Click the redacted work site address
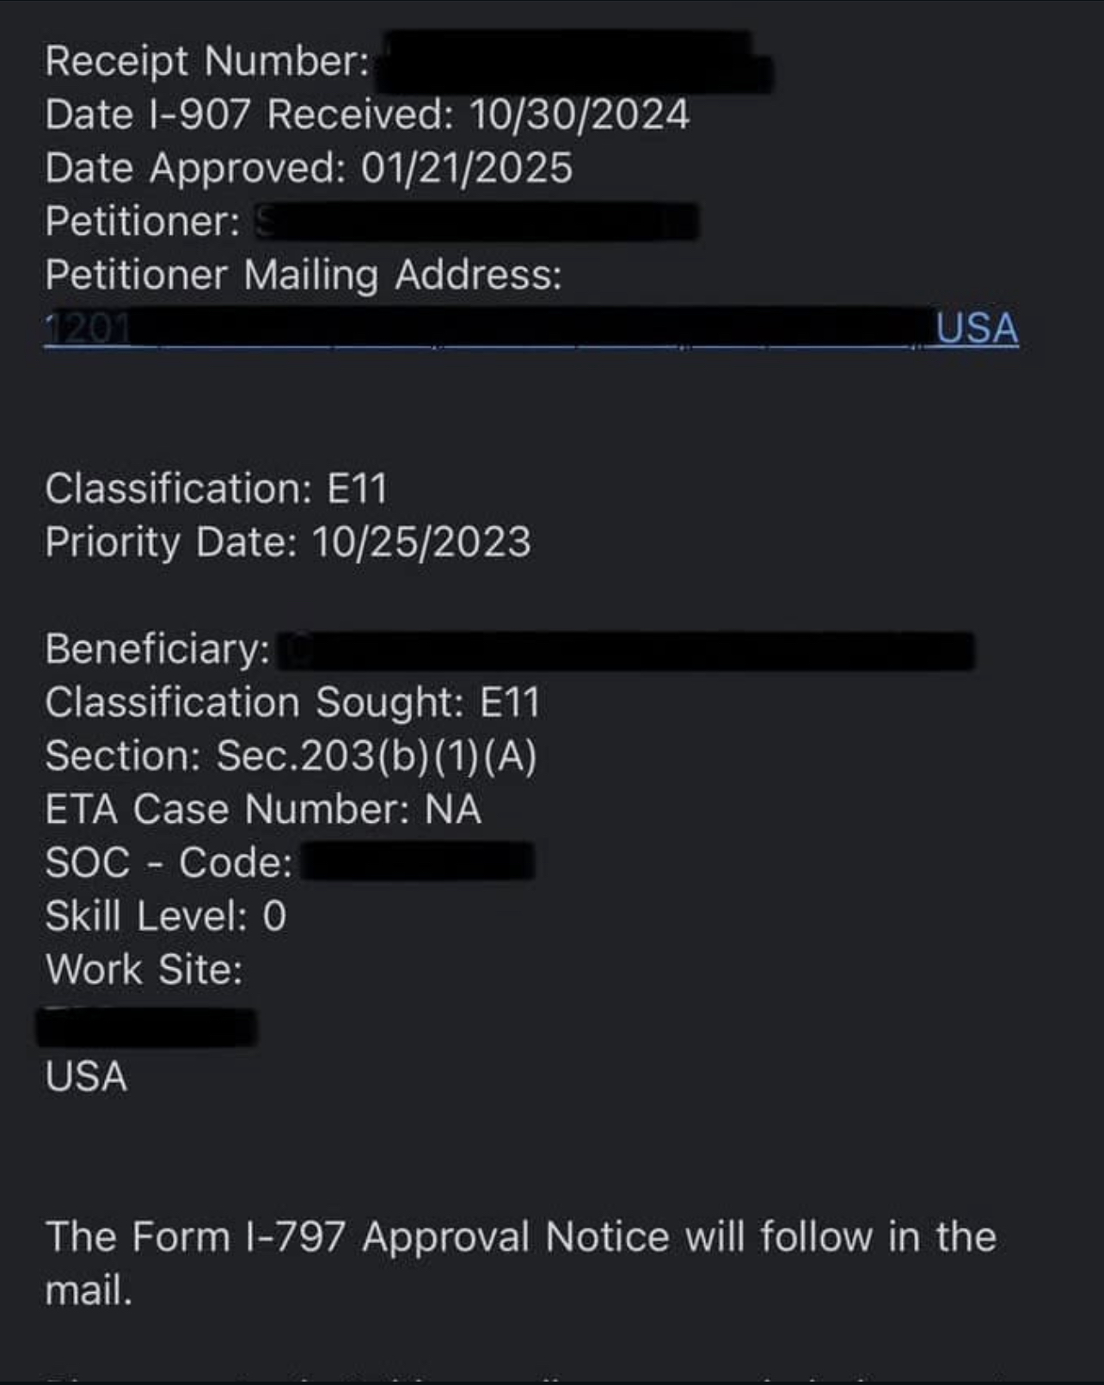Screen dimensions: 1104x1385 pyautogui.click(x=146, y=1027)
